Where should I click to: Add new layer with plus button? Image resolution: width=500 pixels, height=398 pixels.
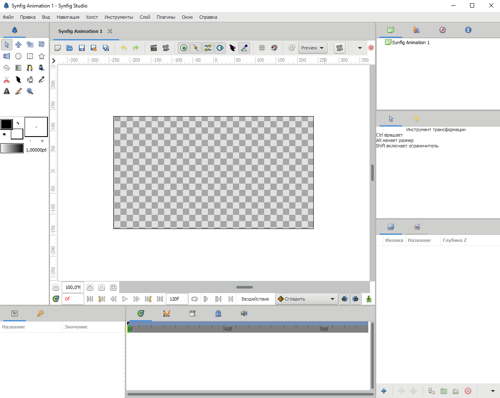(x=384, y=391)
